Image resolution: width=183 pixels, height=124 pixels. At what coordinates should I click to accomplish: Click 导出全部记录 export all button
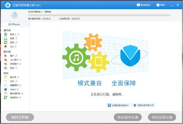tap(162, 117)
